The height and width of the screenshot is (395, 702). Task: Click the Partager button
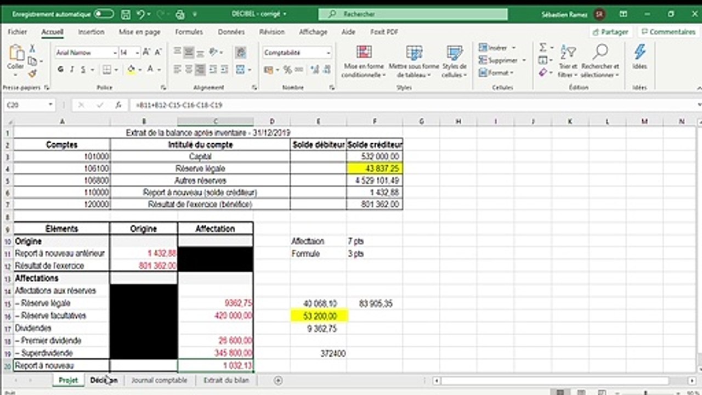click(x=610, y=32)
